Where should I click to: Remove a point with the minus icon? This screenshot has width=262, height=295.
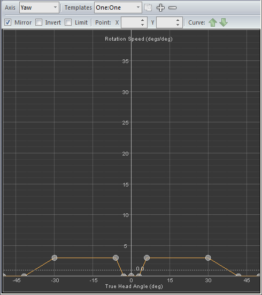(172, 7)
